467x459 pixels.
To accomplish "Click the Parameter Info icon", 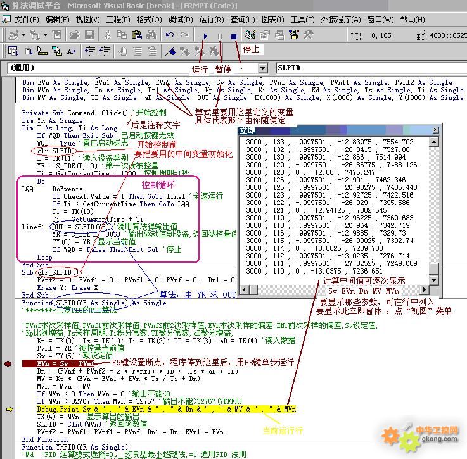I will coord(56,51).
